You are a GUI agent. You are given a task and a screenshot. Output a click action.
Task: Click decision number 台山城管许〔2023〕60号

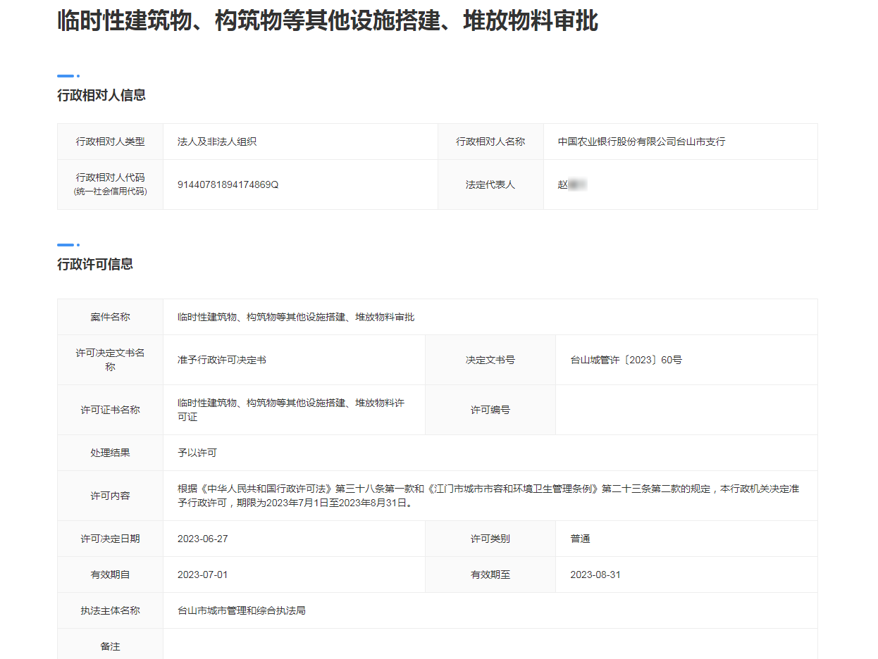coord(626,360)
